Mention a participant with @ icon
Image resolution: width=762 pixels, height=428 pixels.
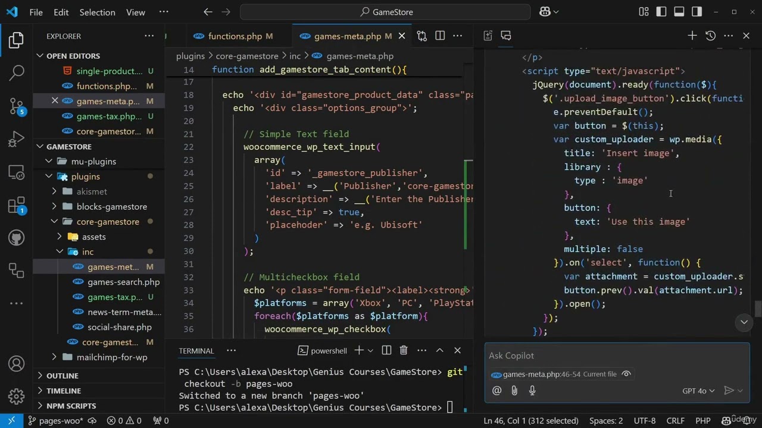(x=496, y=391)
